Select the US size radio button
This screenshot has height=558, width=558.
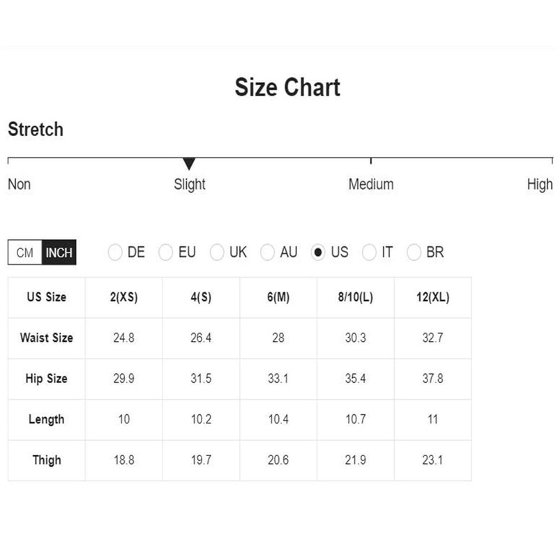click(319, 252)
